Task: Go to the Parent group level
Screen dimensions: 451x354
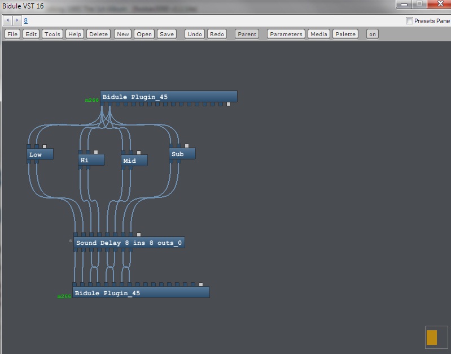Action: pyautogui.click(x=247, y=34)
